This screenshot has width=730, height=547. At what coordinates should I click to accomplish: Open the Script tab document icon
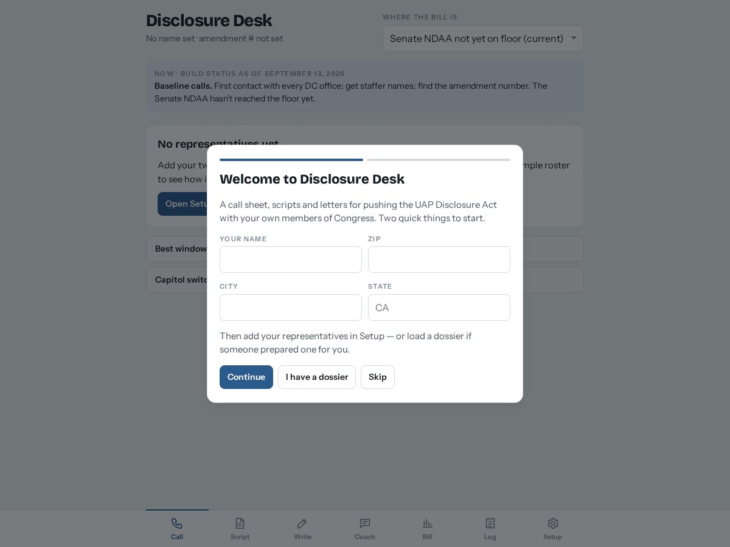(240, 523)
